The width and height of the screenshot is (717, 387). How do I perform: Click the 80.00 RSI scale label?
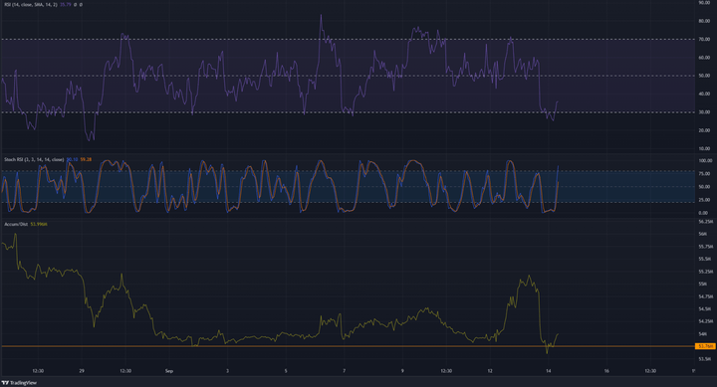(704, 21)
